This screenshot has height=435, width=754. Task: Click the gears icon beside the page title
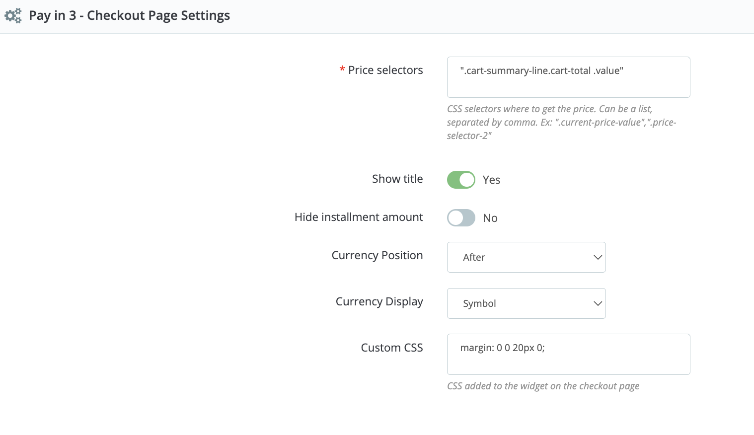coord(13,15)
